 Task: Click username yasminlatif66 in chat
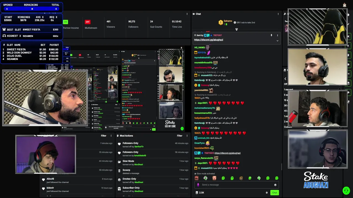[x=201, y=90]
